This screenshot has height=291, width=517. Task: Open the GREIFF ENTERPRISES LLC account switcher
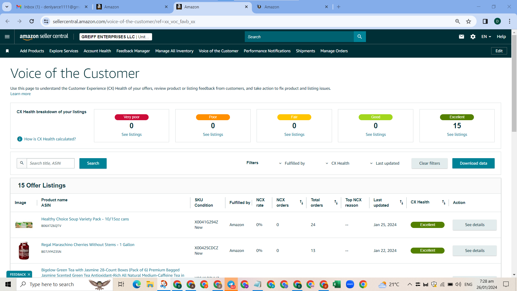pyautogui.click(x=116, y=37)
